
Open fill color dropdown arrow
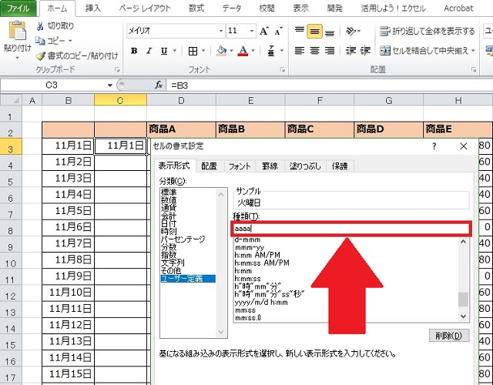pos(231,51)
